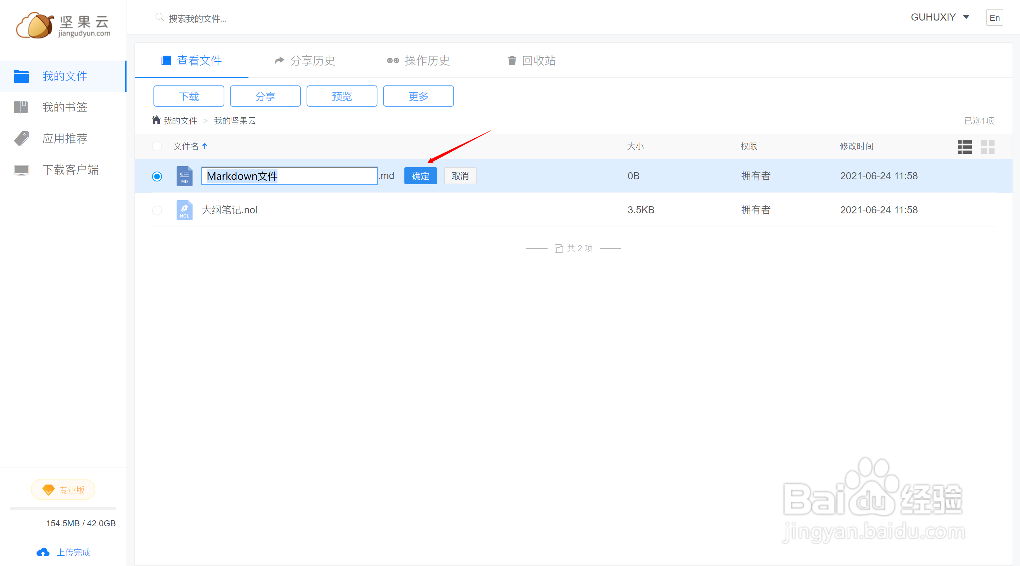This screenshot has height=566, width=1020.
Task: Click the storage usage progress bar
Action: click(x=63, y=508)
